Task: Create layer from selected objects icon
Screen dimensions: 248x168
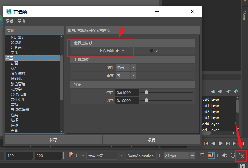Action: pos(236,91)
